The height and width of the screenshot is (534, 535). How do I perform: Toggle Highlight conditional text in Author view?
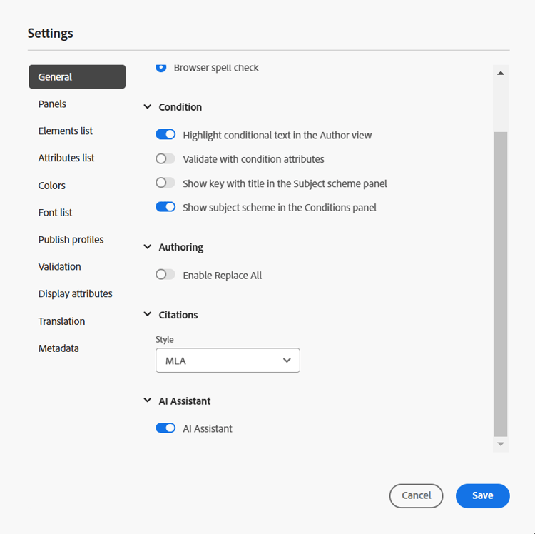165,134
